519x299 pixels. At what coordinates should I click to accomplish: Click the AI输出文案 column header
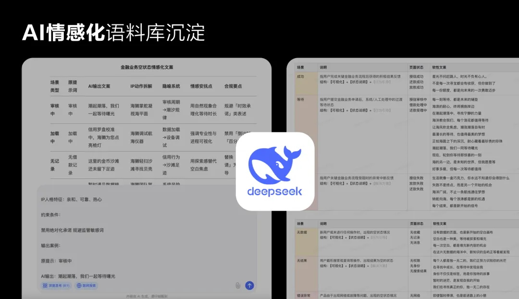click(x=99, y=85)
